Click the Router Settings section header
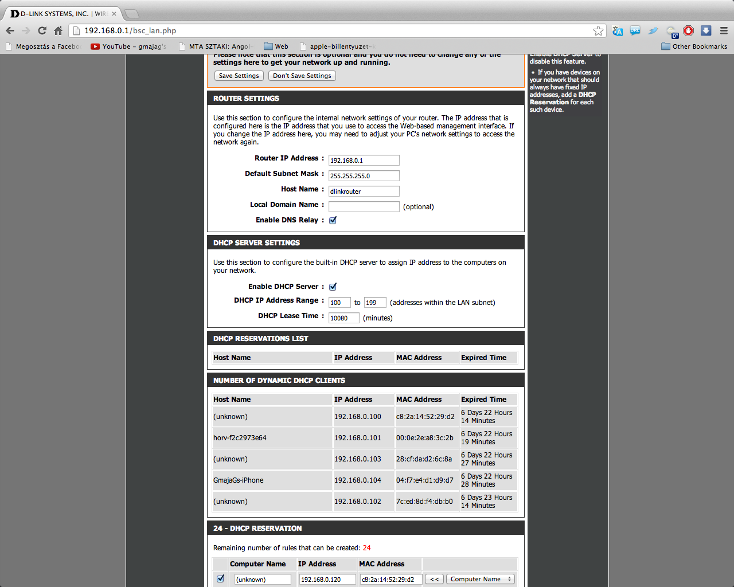Image resolution: width=734 pixels, height=587 pixels. [x=366, y=98]
